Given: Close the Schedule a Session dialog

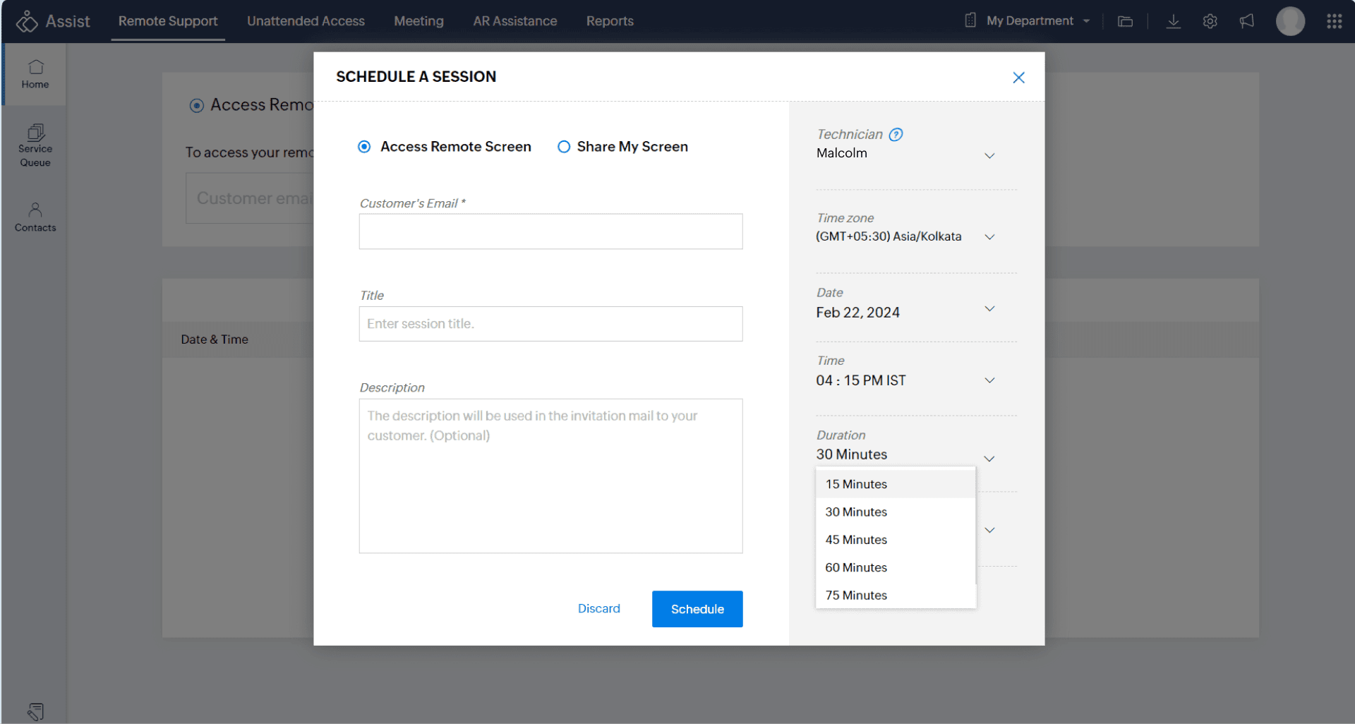Looking at the screenshot, I should (1018, 78).
